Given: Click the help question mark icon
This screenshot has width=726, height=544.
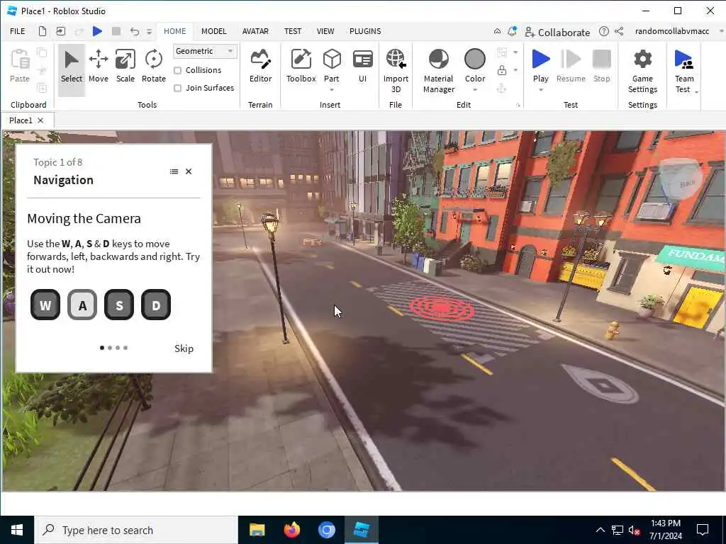Looking at the screenshot, I should (603, 31).
